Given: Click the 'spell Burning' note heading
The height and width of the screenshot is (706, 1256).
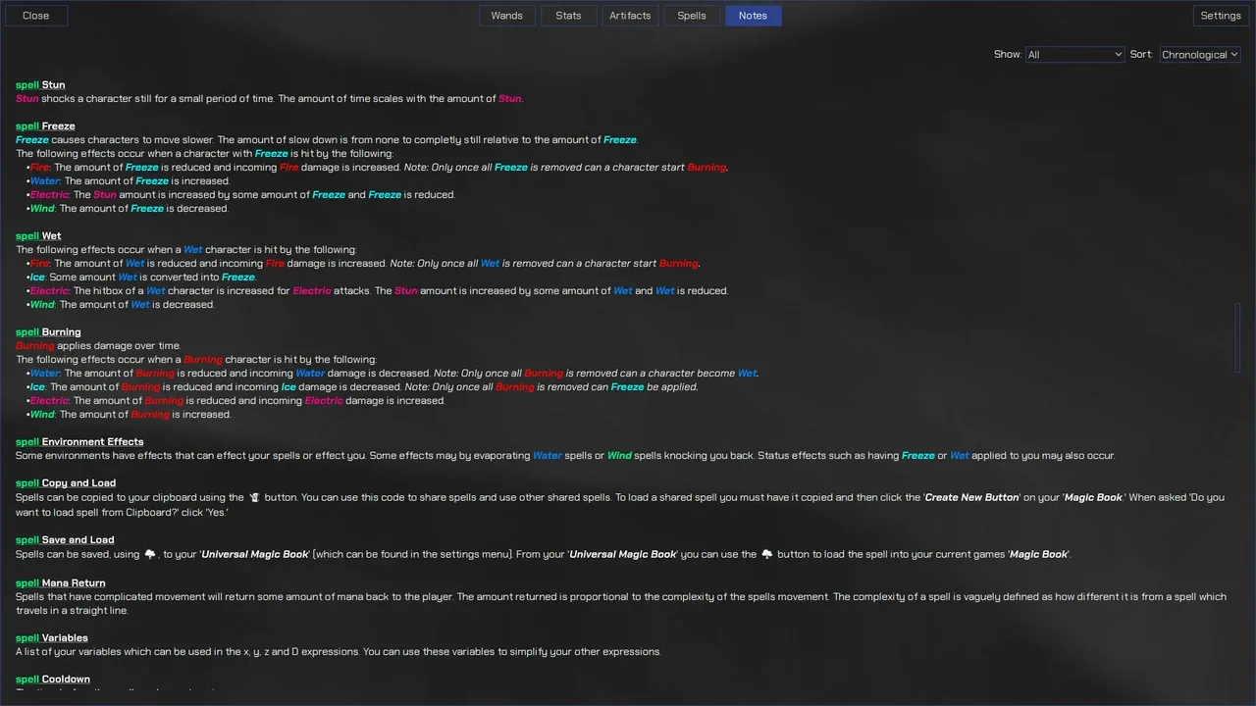Looking at the screenshot, I should [x=48, y=332].
